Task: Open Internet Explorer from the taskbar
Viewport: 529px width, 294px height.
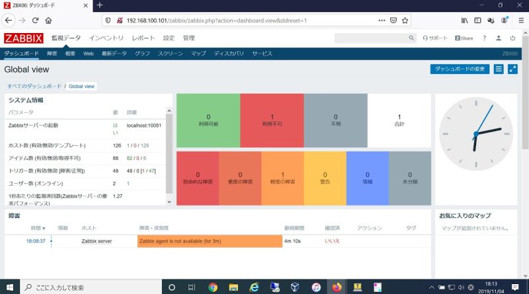Action: 254,287
